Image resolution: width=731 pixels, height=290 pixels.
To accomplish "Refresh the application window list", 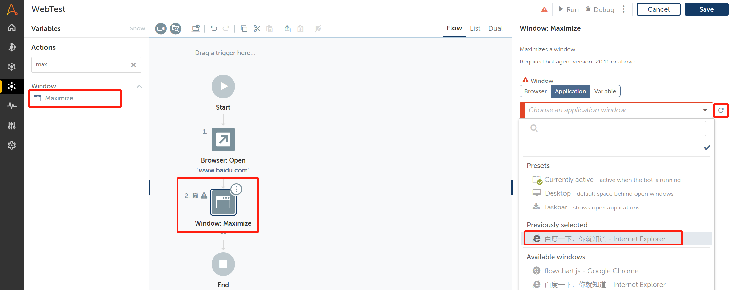I will pos(721,110).
